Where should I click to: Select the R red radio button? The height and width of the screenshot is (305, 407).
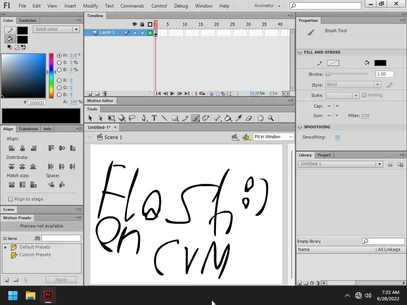point(59,81)
